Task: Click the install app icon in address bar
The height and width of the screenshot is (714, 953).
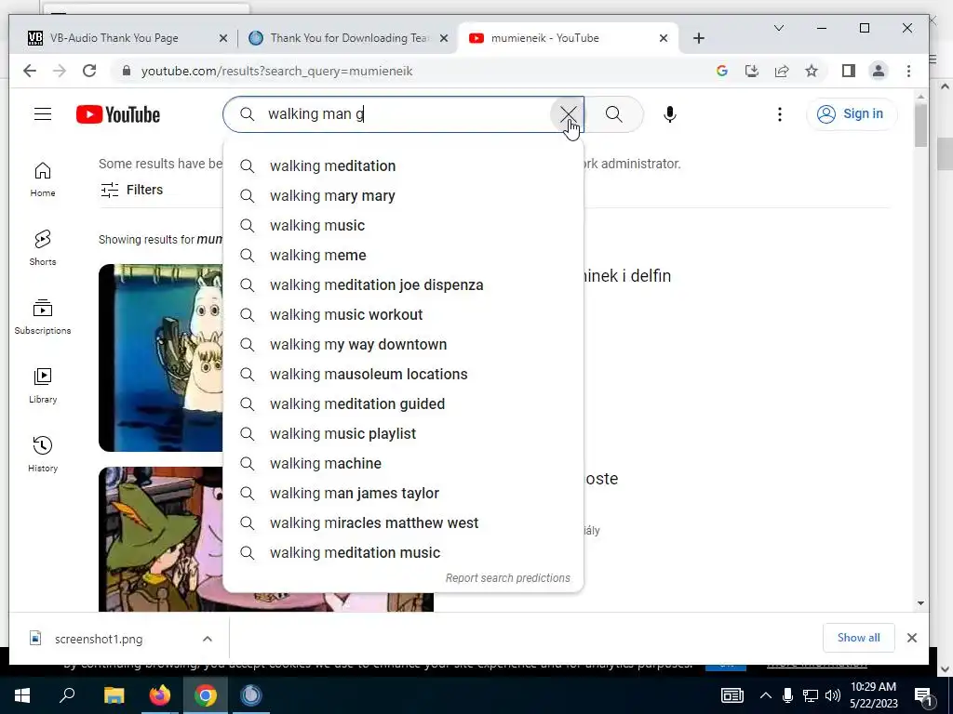Action: click(752, 71)
